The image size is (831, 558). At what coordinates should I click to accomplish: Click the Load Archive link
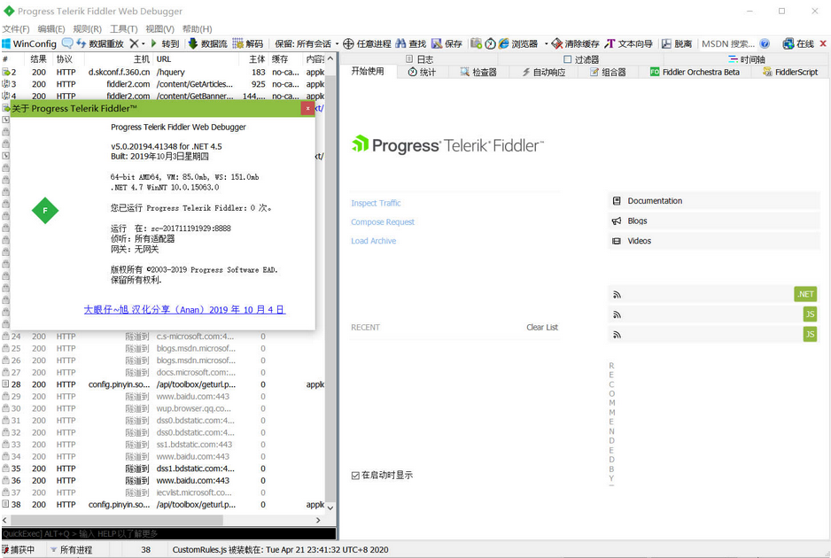pos(374,241)
